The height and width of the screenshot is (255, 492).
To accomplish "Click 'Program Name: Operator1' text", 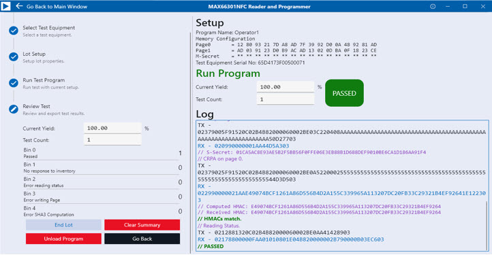I will tap(227, 33).
